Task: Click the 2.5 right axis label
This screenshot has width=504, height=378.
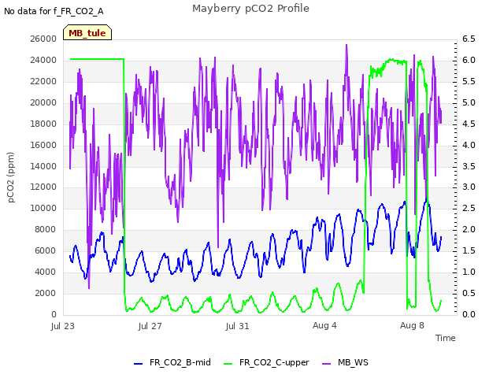Action: (469, 208)
